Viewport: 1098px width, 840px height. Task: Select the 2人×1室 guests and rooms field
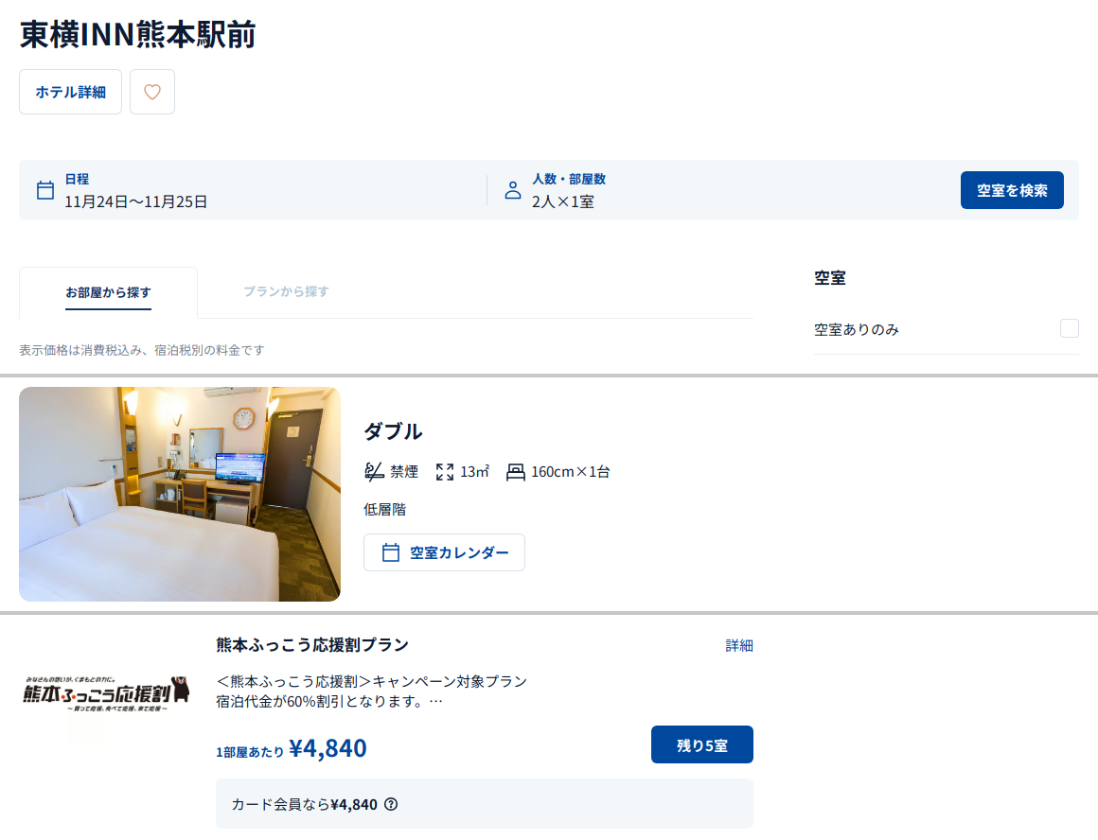point(562,201)
